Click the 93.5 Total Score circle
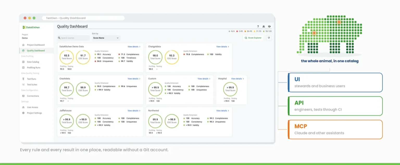Screen dimensions: 400x165 tap(67, 57)
